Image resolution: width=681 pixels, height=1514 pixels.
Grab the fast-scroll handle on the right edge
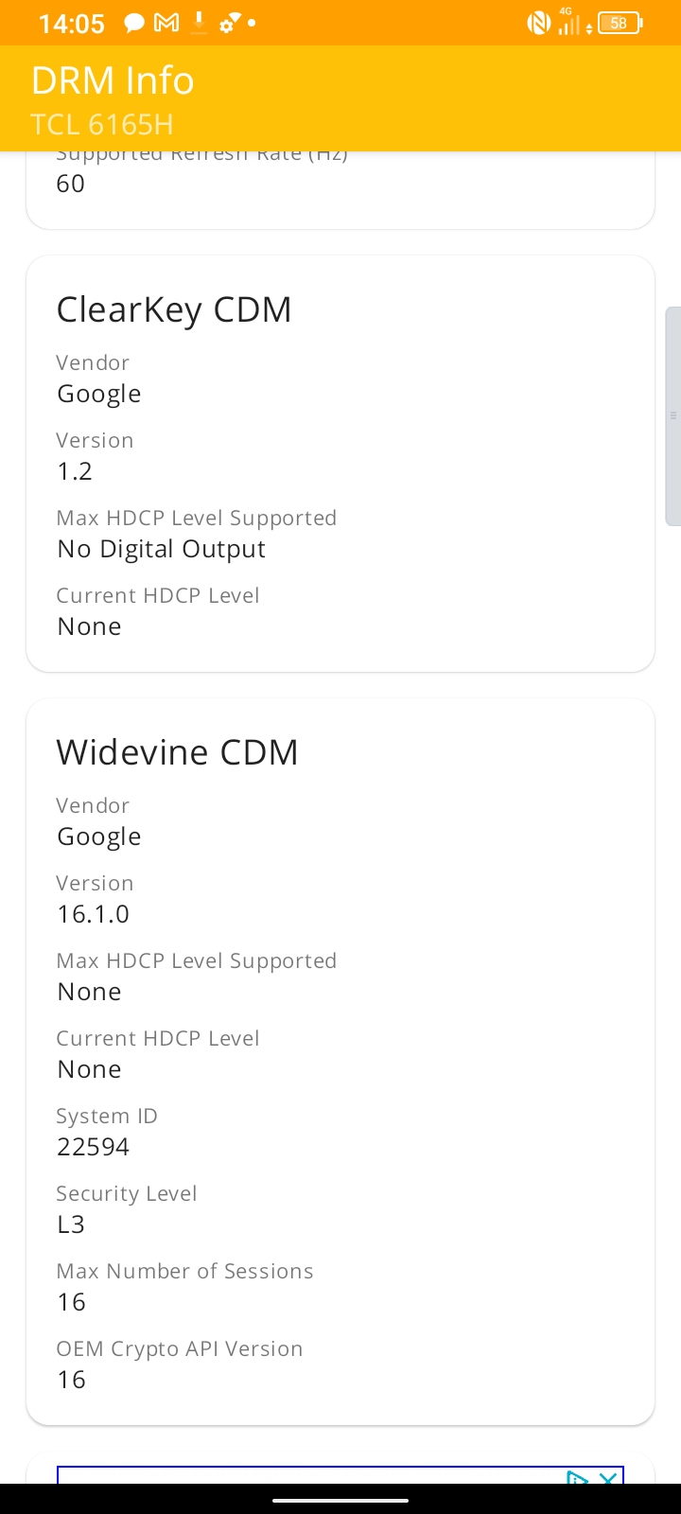coord(673,415)
